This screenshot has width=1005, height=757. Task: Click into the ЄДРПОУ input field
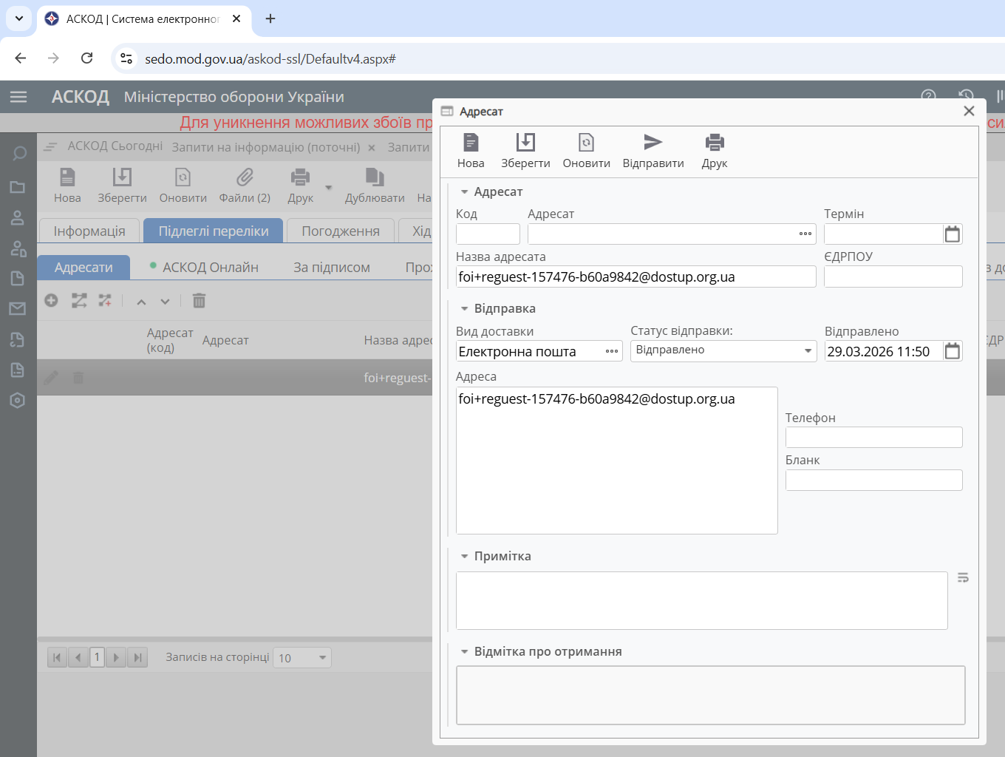coord(893,277)
